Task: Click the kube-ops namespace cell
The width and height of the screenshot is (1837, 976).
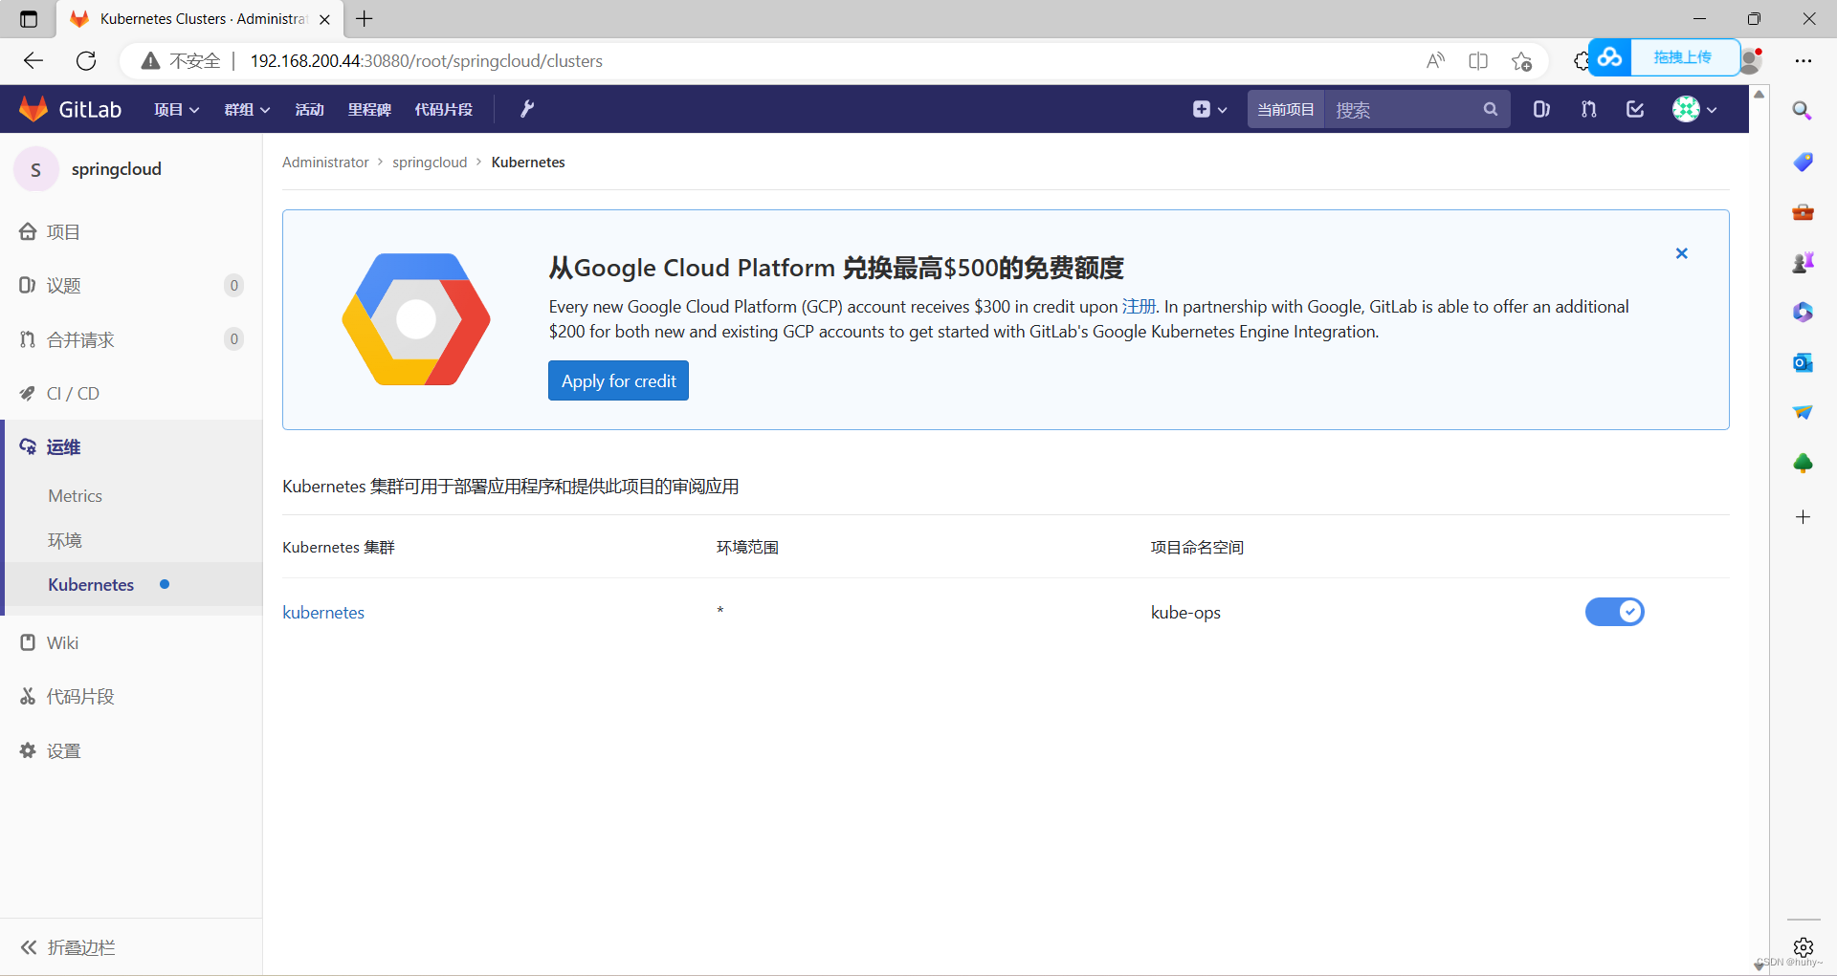Action: click(1185, 613)
